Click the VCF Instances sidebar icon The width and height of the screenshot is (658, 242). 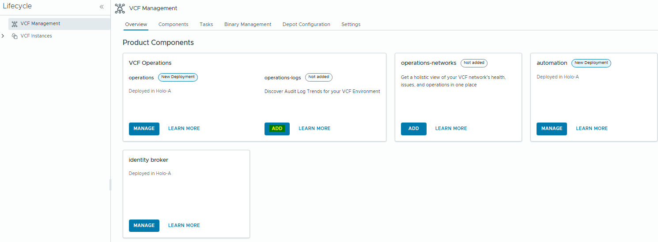pos(15,36)
